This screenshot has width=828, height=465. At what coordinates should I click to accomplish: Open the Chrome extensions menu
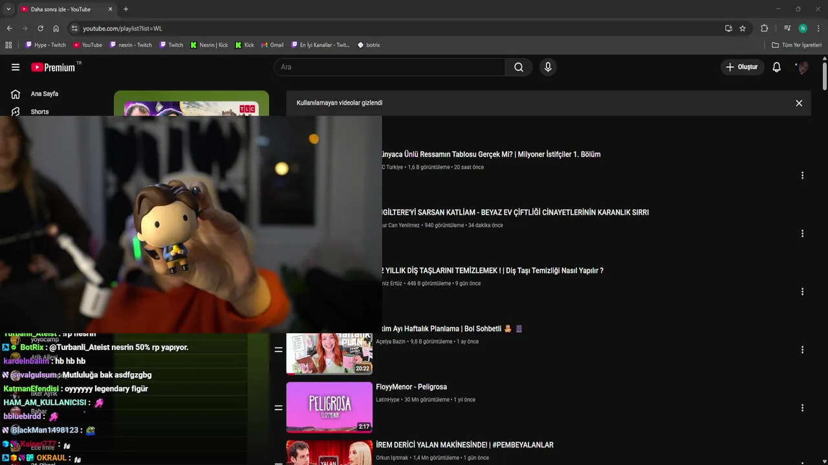764,28
